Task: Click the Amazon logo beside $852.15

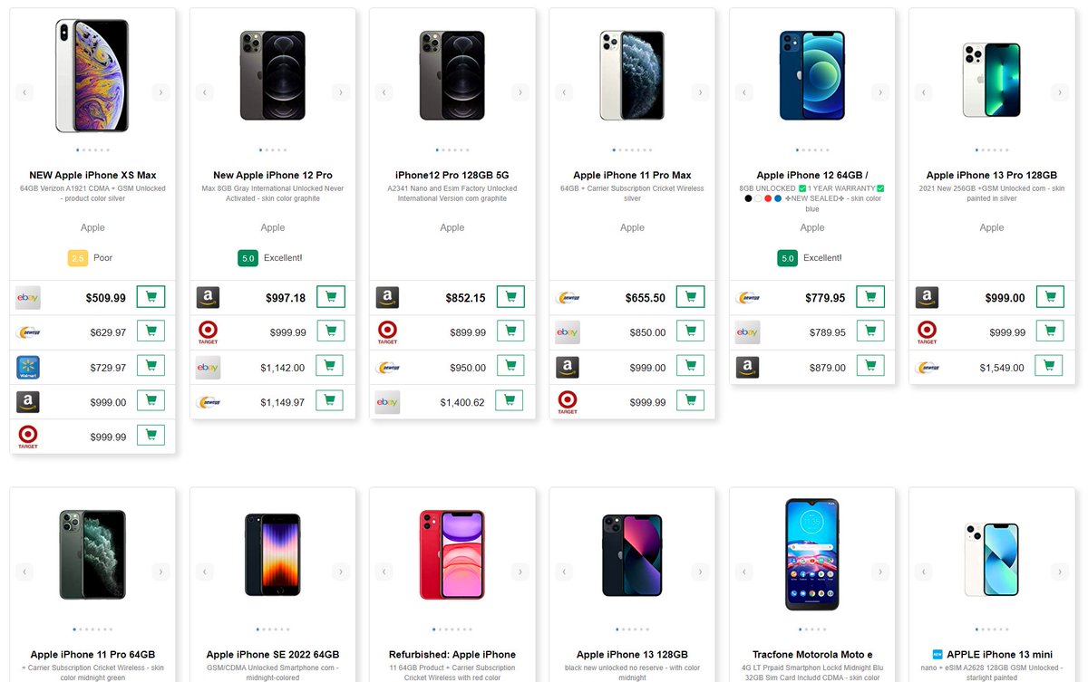Action: pos(388,297)
